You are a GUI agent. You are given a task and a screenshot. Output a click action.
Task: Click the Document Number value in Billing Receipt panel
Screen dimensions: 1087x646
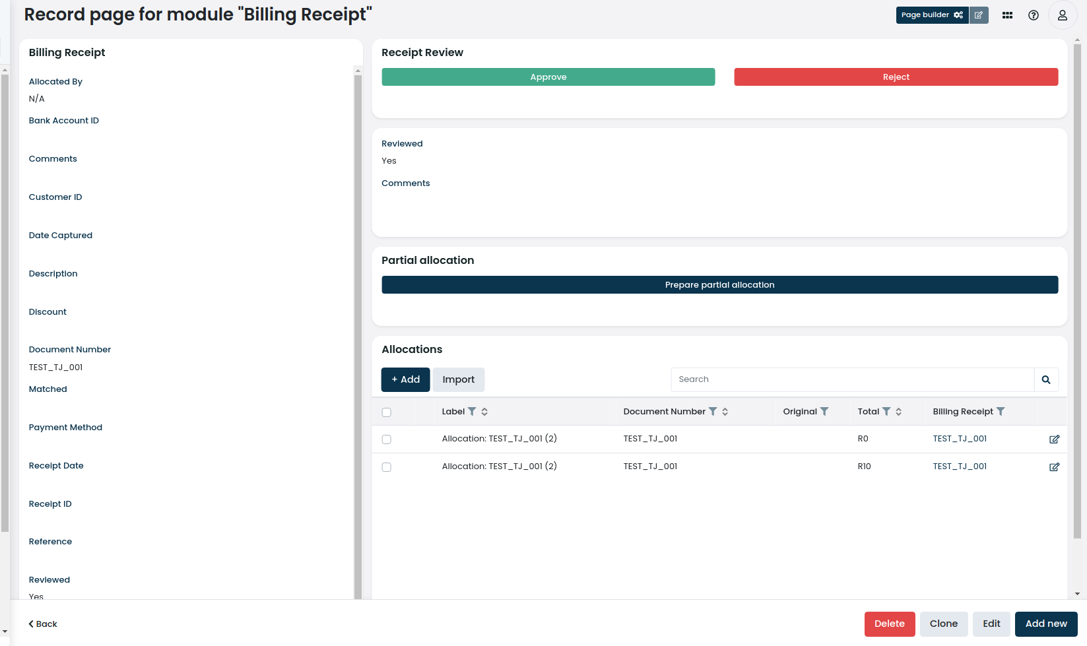[56, 368]
